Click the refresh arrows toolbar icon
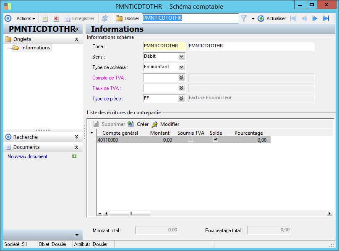Screen dimensions: 339x251 click(105, 18)
